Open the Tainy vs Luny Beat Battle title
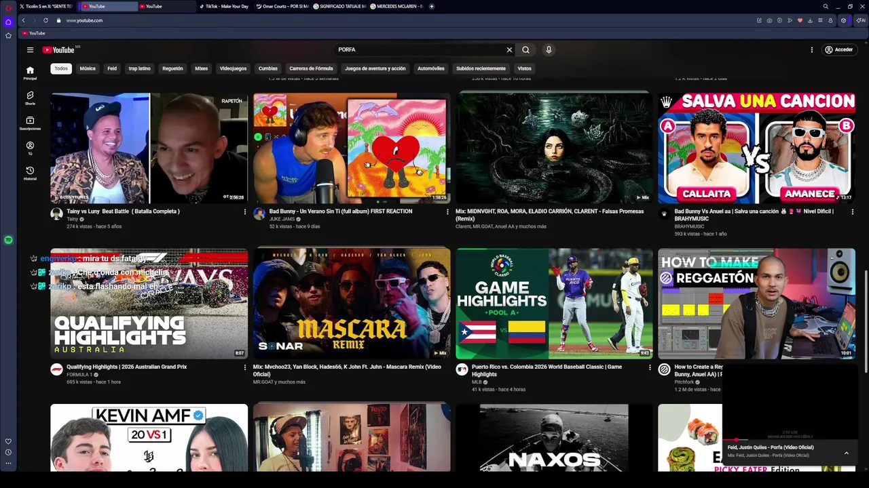The width and height of the screenshot is (869, 488). coord(123,211)
